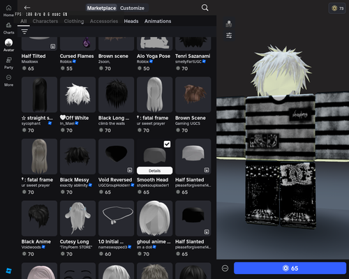
Task: Click the Robux balance 73 badge
Action: (337, 8)
